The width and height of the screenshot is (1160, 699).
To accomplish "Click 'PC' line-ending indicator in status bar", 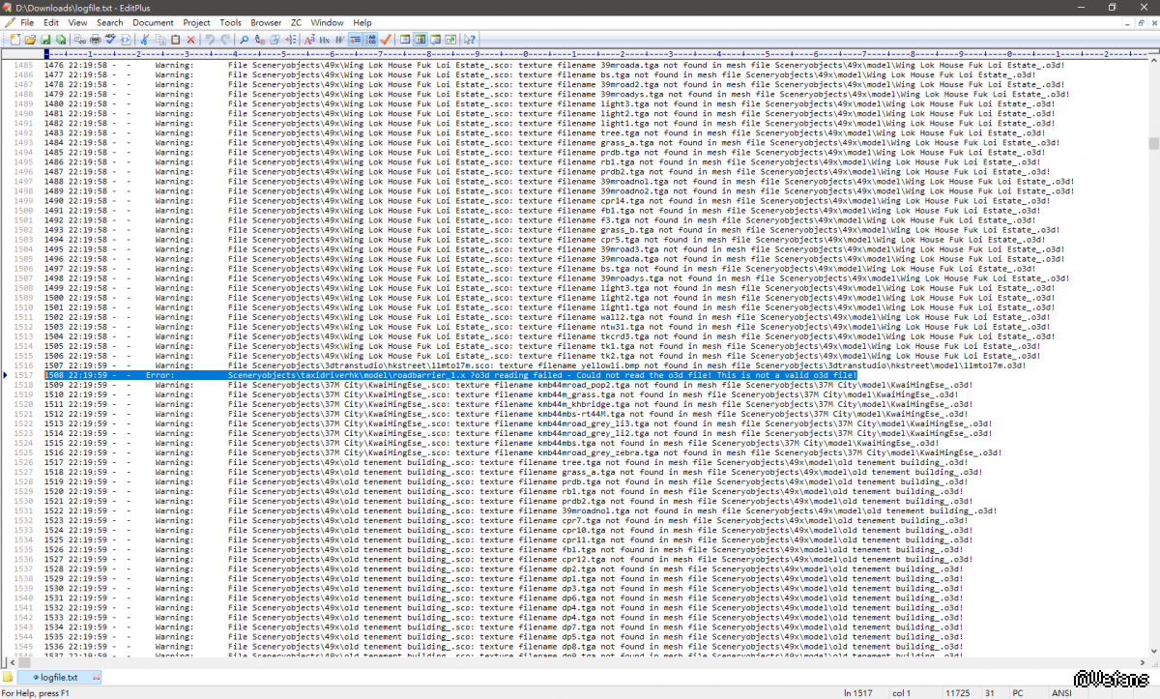I will pyautogui.click(x=1017, y=692).
